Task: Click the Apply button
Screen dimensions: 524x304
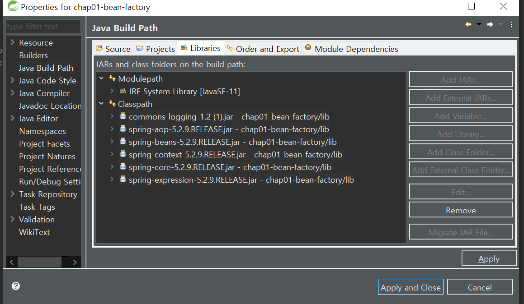Action: click(x=489, y=258)
